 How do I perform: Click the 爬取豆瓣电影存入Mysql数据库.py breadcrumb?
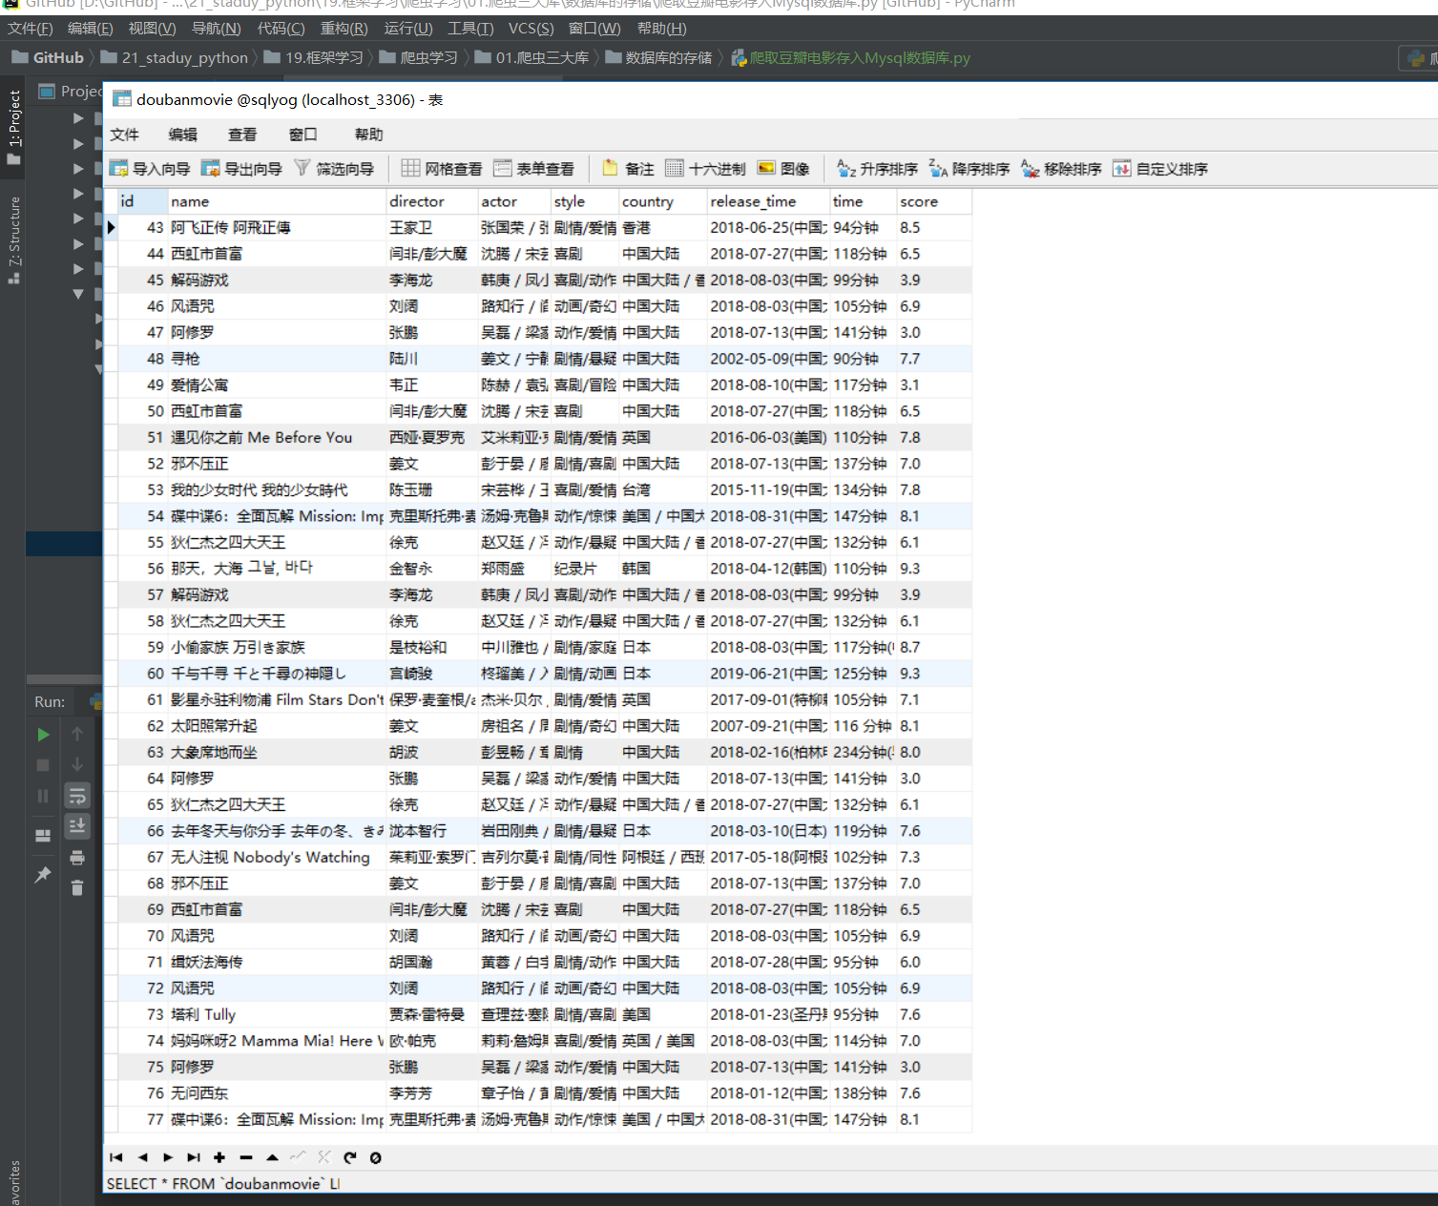(x=850, y=58)
